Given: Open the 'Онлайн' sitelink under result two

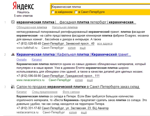Looking at the screenshot, I should pyautogui.click(x=21, y=60).
